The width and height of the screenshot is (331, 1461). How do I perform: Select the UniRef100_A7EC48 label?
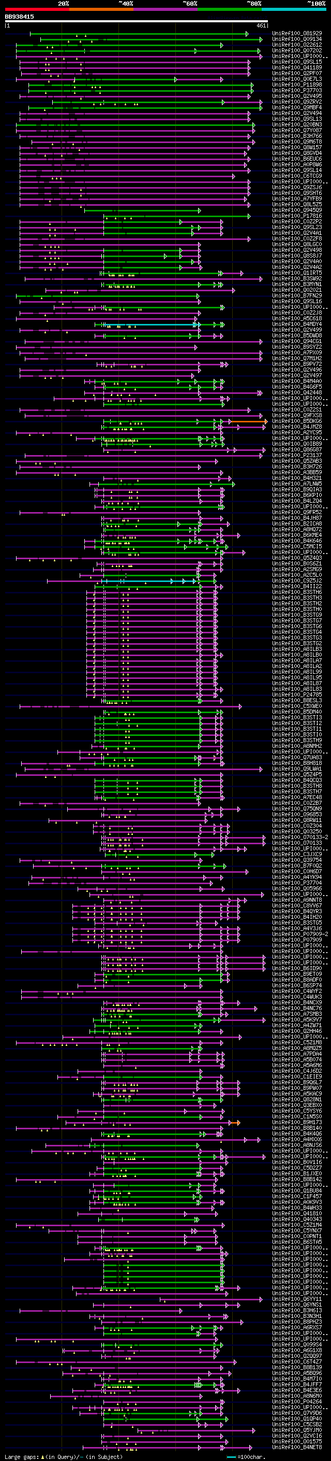coord(297,798)
